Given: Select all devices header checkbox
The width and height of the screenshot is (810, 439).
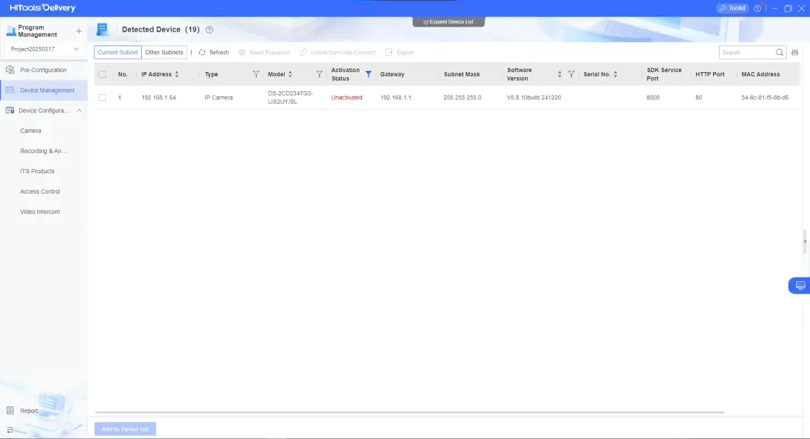Looking at the screenshot, I should pos(103,74).
